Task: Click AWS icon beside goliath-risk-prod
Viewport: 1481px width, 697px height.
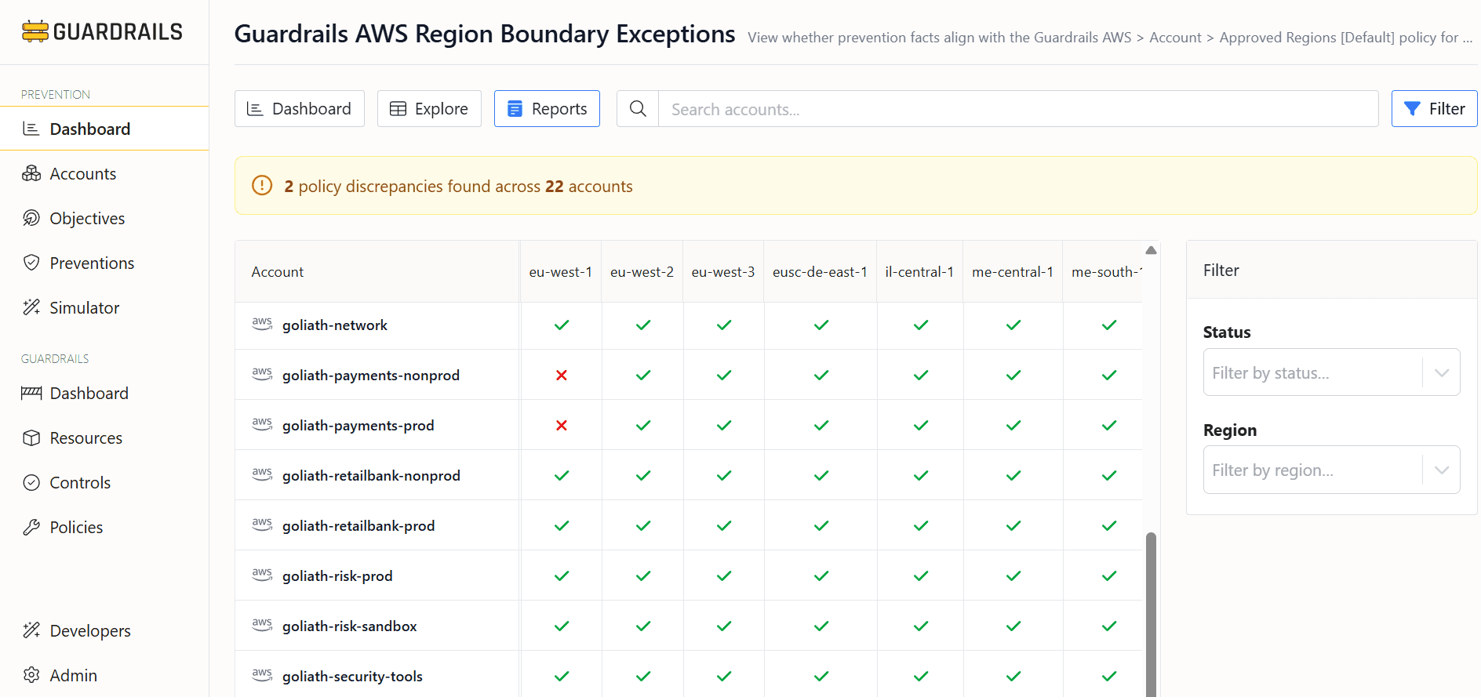Action: 262,575
